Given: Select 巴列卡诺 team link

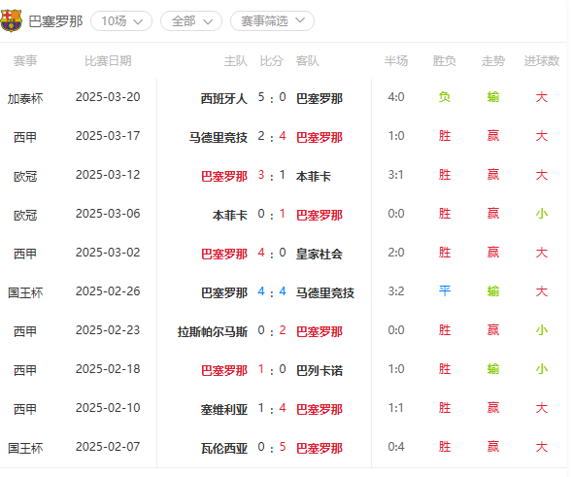Looking at the screenshot, I should click(x=320, y=371).
